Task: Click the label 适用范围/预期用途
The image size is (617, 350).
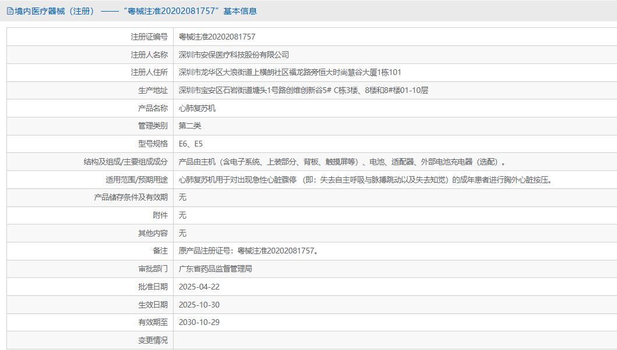Action: 136,180
